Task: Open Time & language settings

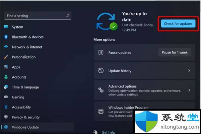Action: point(25,87)
